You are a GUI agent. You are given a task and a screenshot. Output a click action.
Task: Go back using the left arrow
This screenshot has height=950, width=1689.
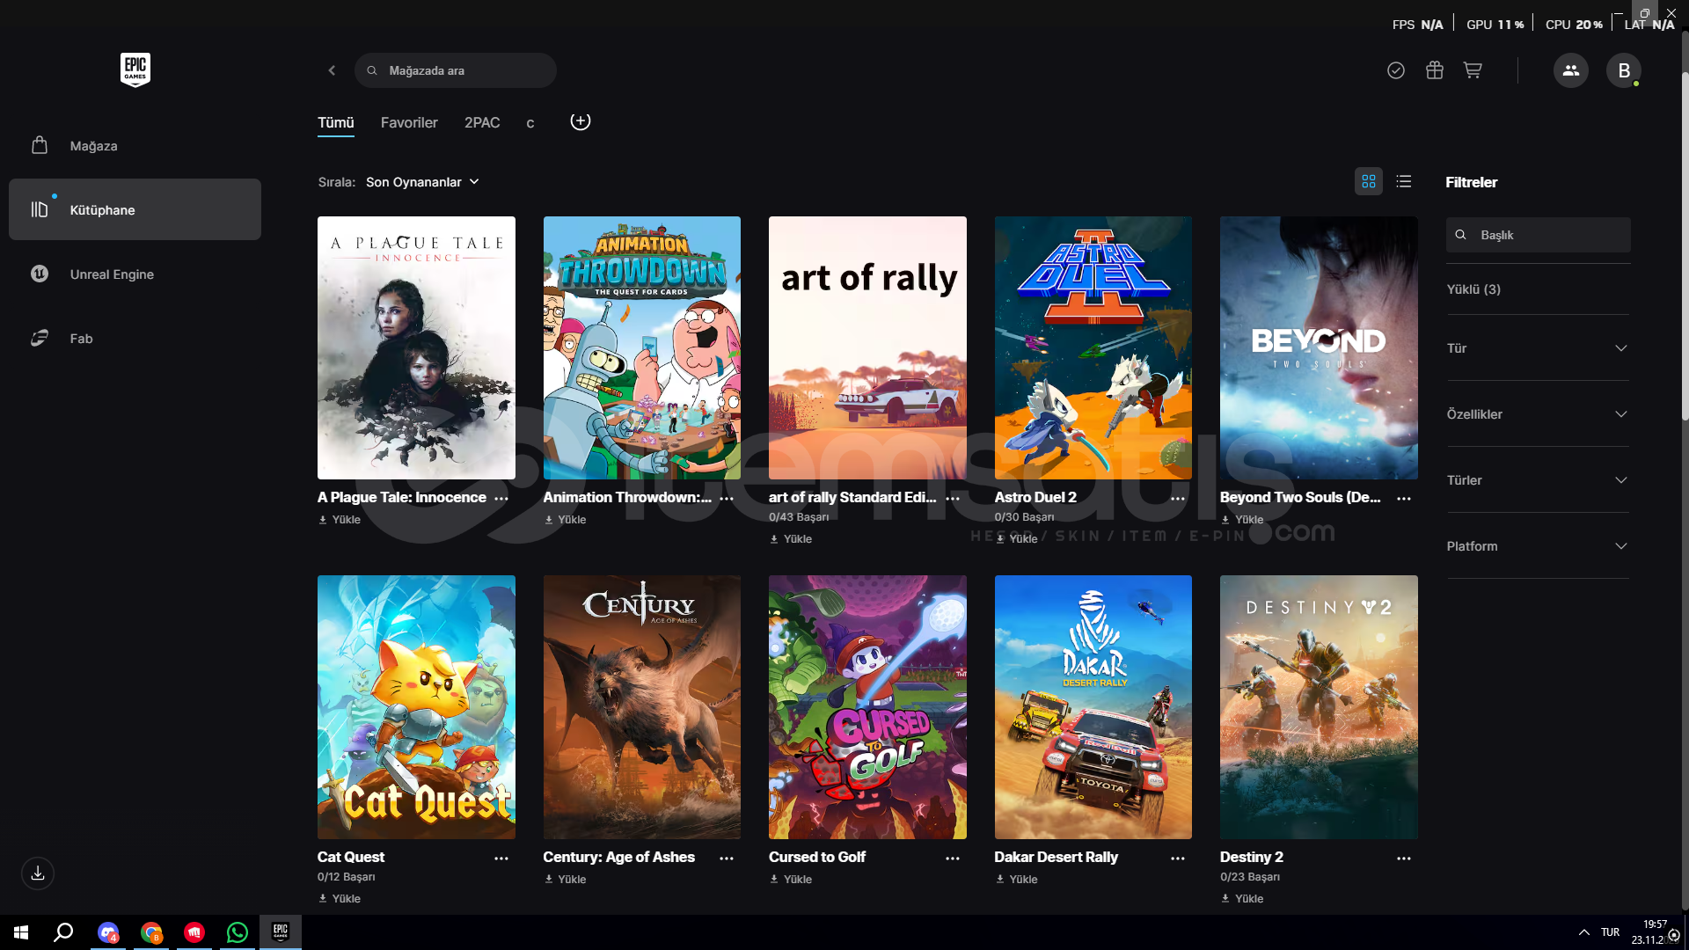point(332,70)
